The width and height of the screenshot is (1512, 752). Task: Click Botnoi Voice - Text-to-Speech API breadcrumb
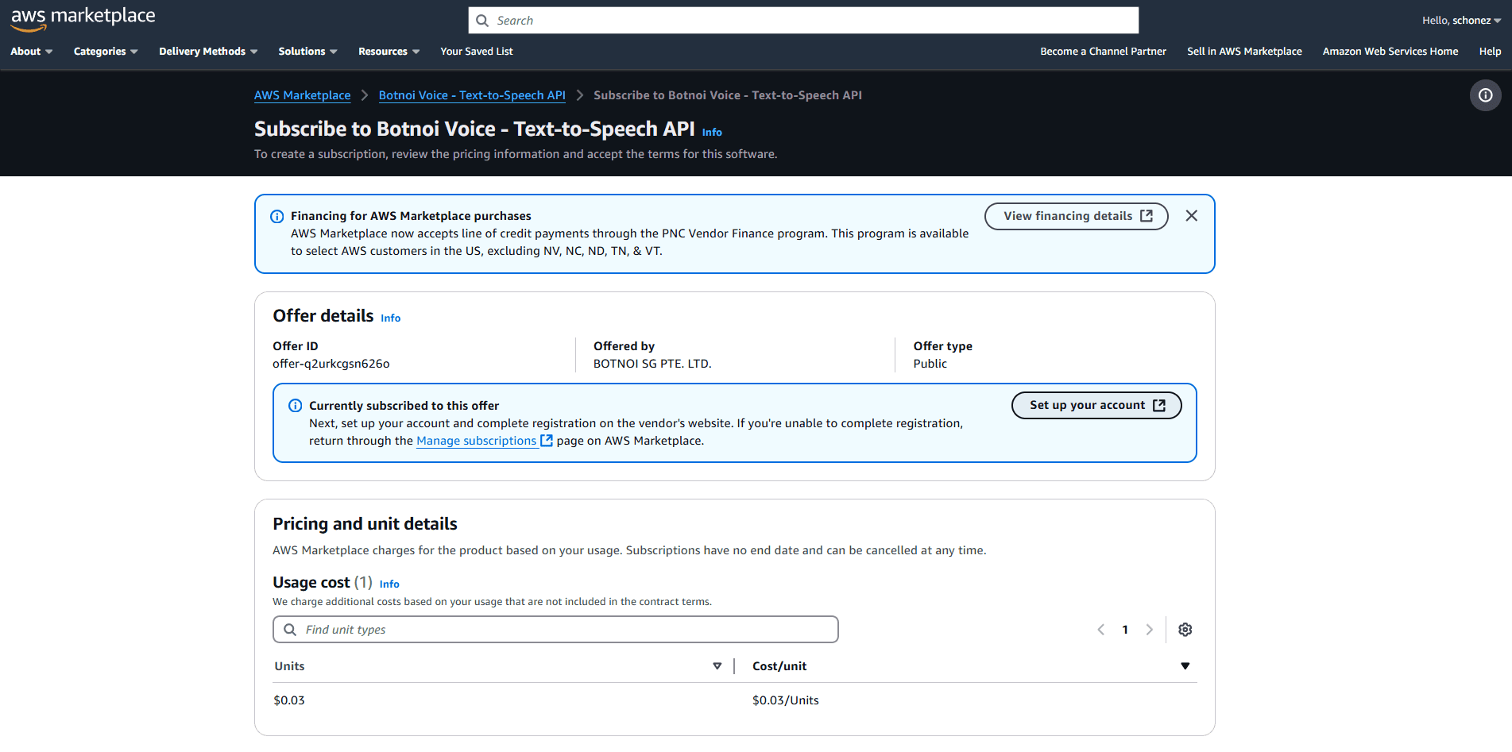[472, 95]
